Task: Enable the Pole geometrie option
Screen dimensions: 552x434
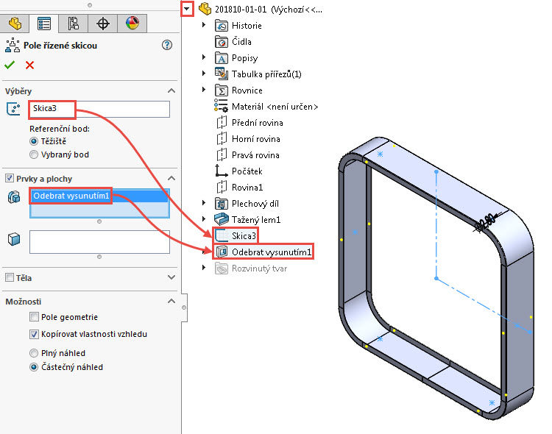Action: [34, 317]
